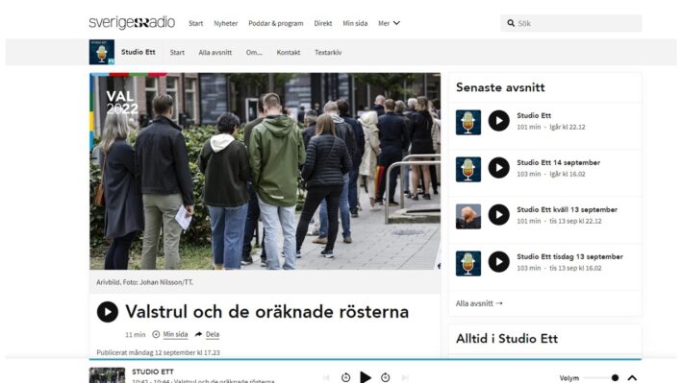Open the Start item in top navigation

click(195, 23)
